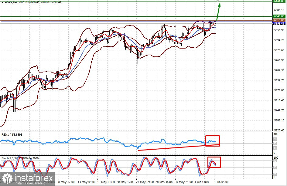Click the 5829.60 price axis value

tap(279, 50)
